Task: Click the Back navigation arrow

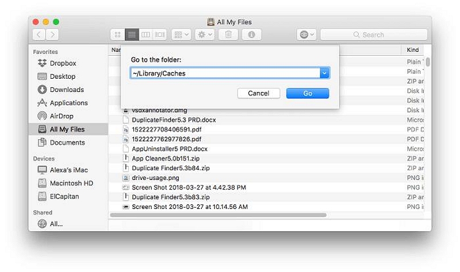Action: 39,35
